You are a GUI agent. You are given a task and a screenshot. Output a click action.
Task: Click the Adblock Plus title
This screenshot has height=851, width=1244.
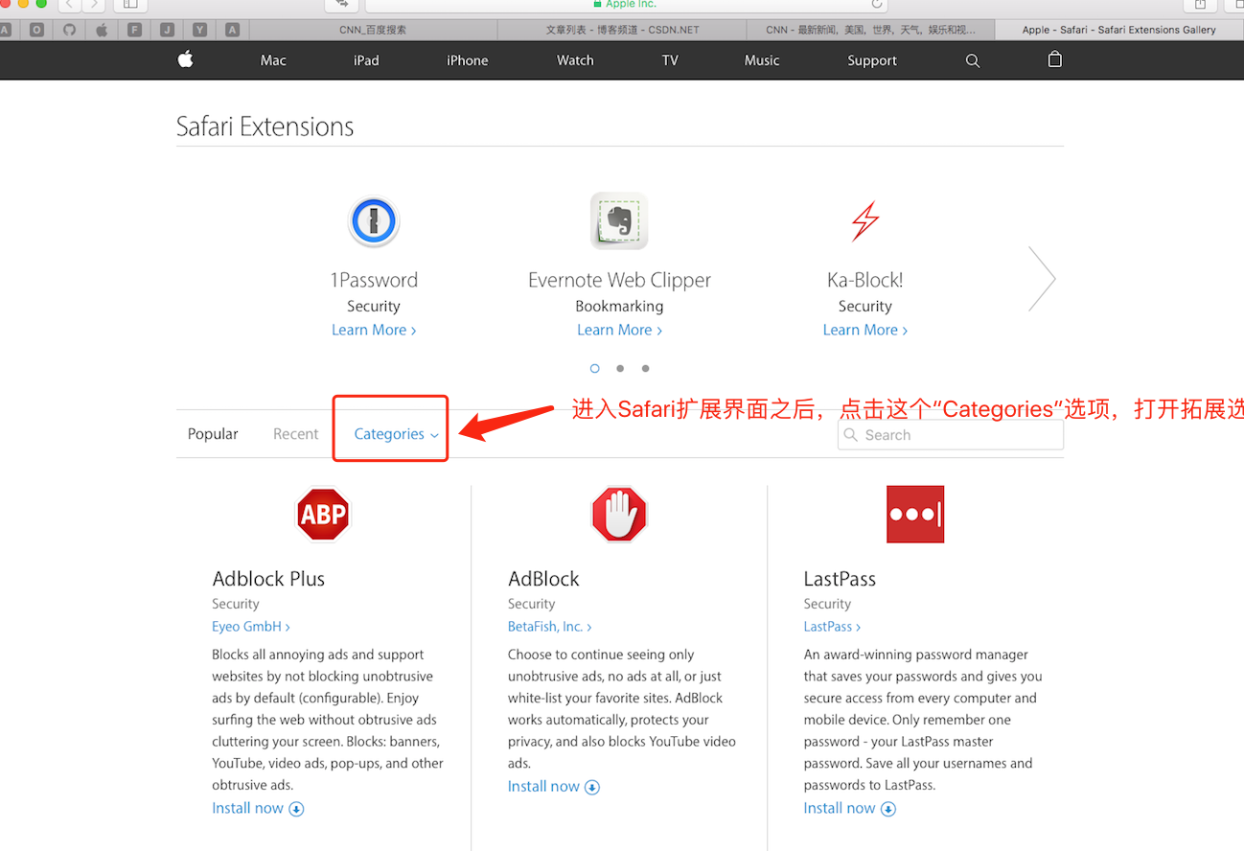268,579
